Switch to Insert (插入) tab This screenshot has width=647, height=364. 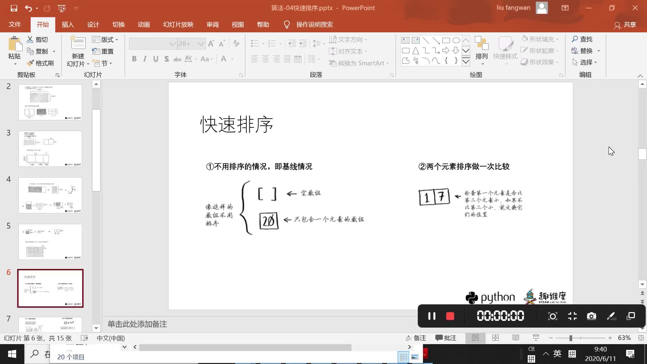[68, 25]
